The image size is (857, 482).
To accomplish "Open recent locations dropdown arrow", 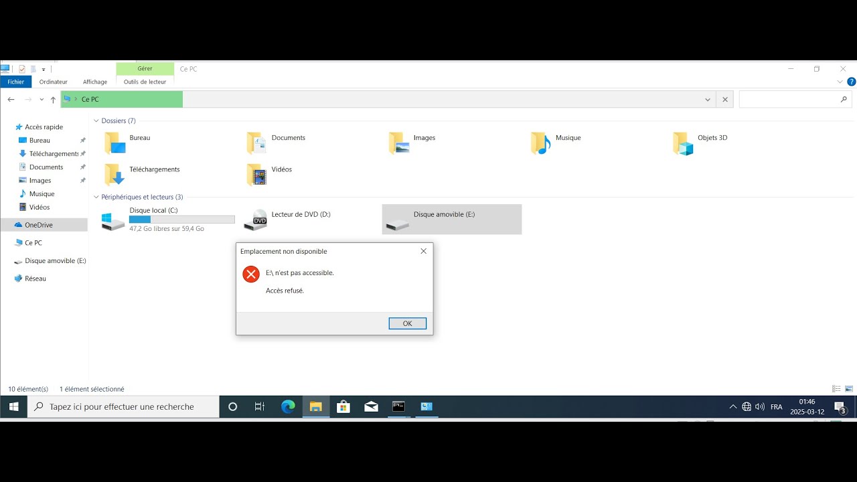I will coord(42,99).
